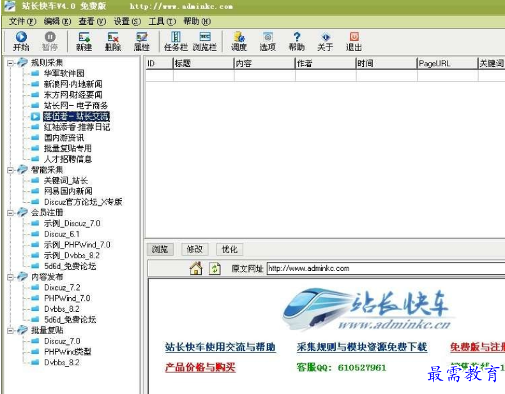Click the refresh icon beside 原文网址
505x394 pixels.
click(215, 268)
